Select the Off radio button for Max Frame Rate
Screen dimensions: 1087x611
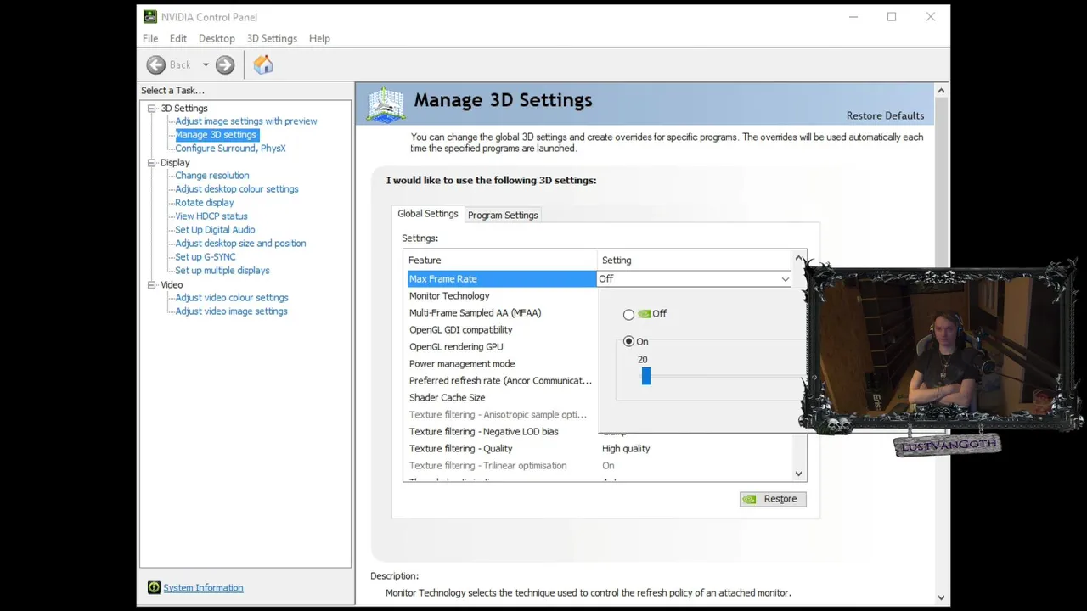tap(628, 314)
